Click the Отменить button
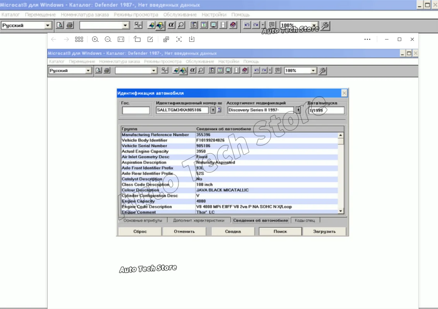Viewport: 438px width, 309px height. point(184,232)
